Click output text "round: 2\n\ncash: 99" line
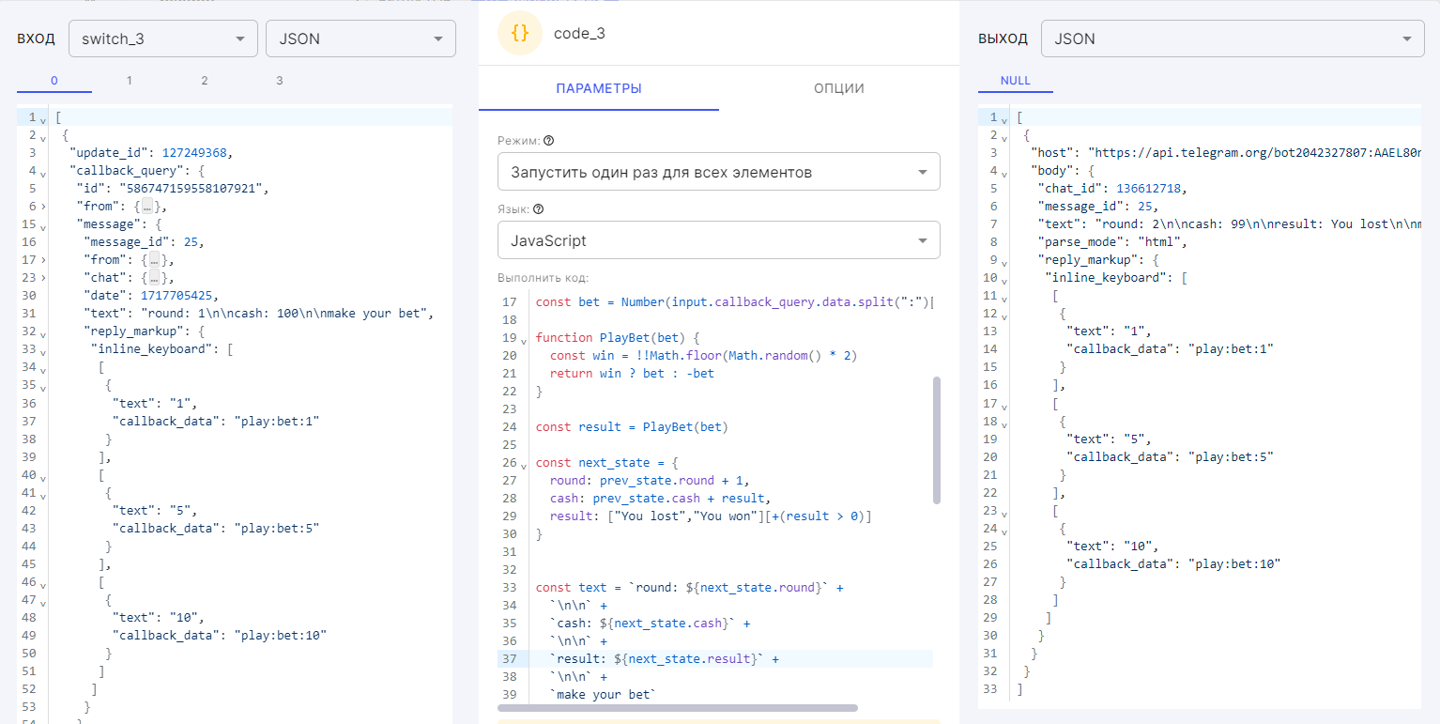 coord(1230,224)
